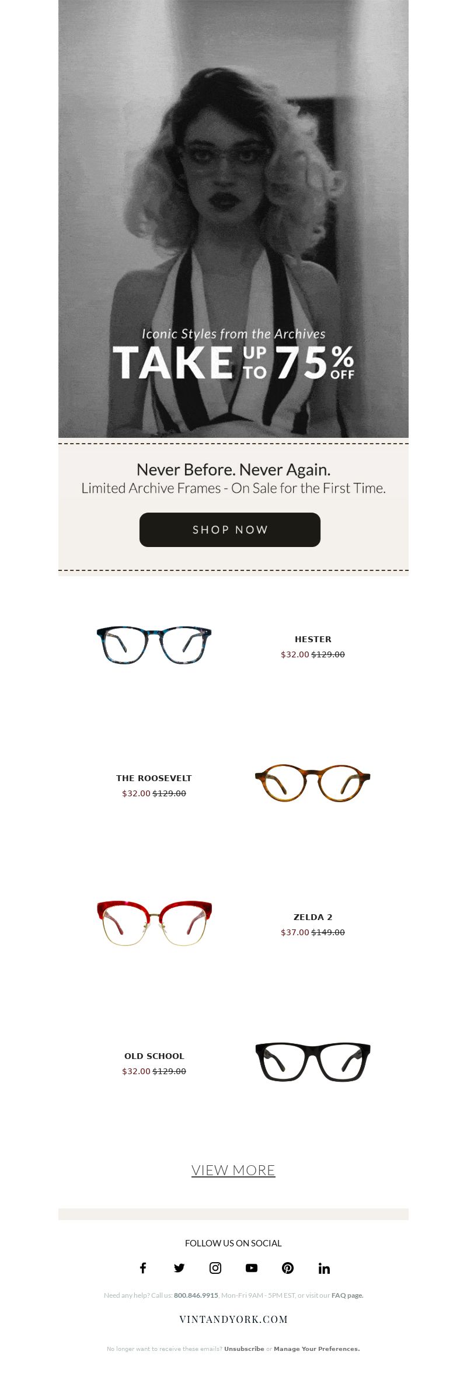Click the SHOP NOW button
Image resolution: width=467 pixels, height=1376 pixels.
tap(230, 530)
